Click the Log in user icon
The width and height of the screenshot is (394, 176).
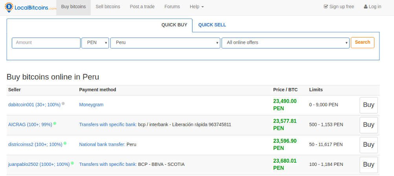click(366, 7)
